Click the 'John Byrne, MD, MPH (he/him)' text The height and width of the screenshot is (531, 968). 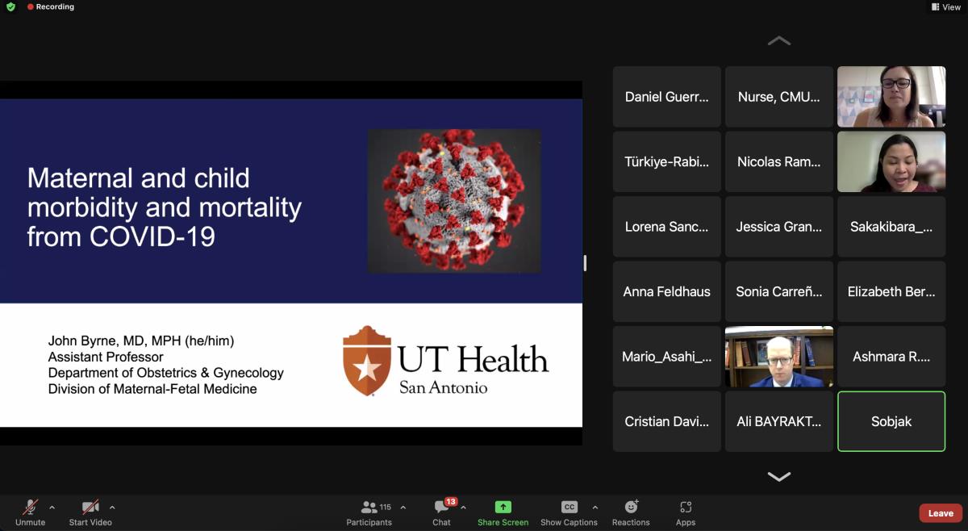coord(141,341)
